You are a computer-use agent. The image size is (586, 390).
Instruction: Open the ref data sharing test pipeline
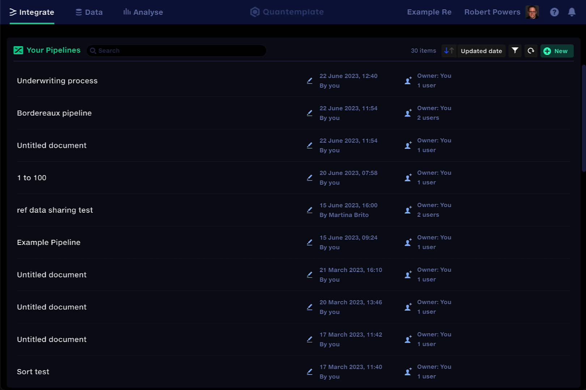click(55, 210)
